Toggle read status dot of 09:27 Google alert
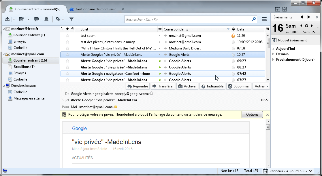 pos(160,61)
